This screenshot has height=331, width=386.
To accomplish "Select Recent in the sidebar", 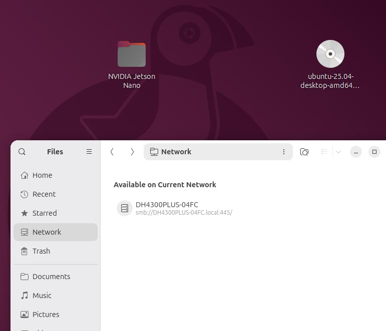I will click(x=44, y=194).
